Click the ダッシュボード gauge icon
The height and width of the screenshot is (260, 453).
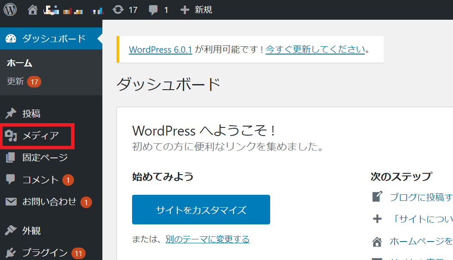pyautogui.click(x=11, y=38)
